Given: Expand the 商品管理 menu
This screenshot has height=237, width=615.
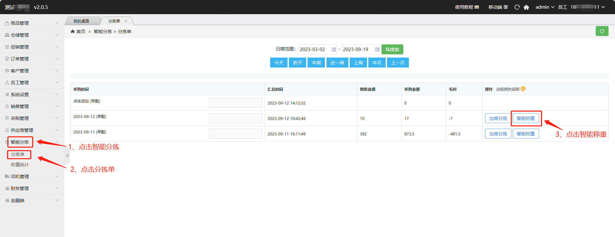Looking at the screenshot, I should click(x=32, y=23).
